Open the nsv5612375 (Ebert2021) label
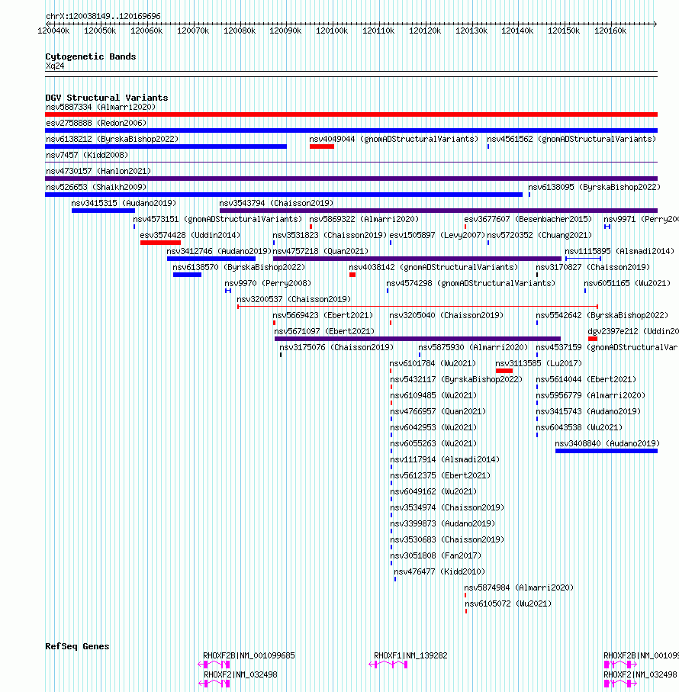 (441, 476)
